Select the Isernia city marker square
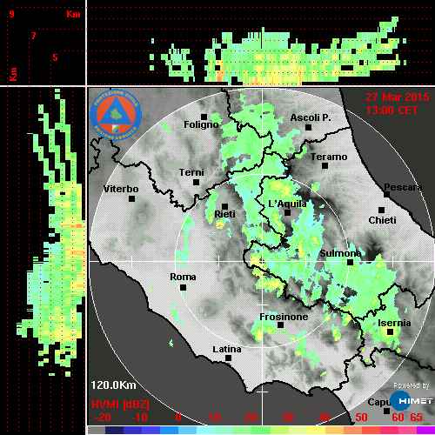The height and width of the screenshot is (435, 435). (391, 331)
